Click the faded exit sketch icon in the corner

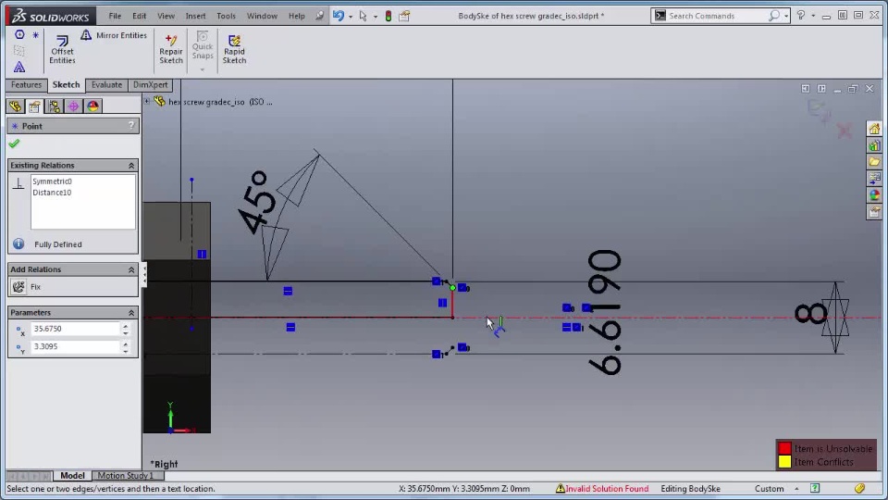819,109
